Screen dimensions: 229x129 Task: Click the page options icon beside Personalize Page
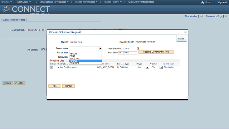226,16
